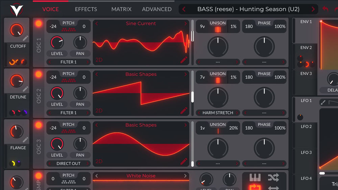Enable sampler keytrack keyboard icon
This screenshot has width=338, height=190.
(x=255, y=178)
